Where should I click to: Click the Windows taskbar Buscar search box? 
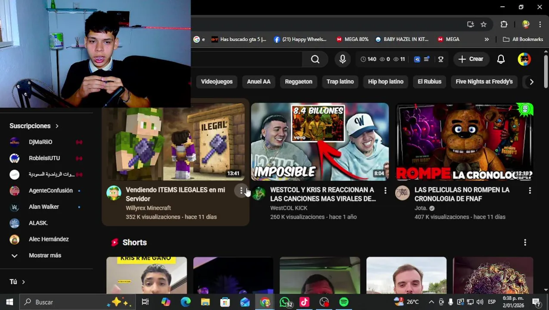(77, 302)
